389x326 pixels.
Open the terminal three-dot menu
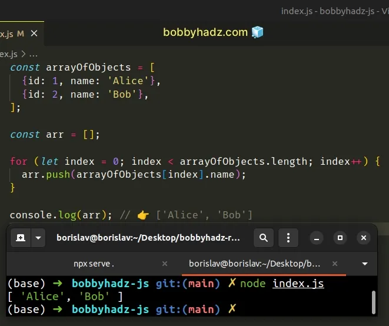[288, 238]
